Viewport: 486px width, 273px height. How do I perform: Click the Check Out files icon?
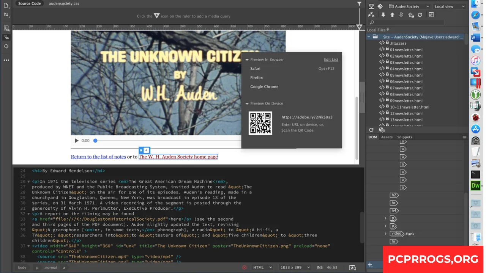pyautogui.click(x=401, y=15)
